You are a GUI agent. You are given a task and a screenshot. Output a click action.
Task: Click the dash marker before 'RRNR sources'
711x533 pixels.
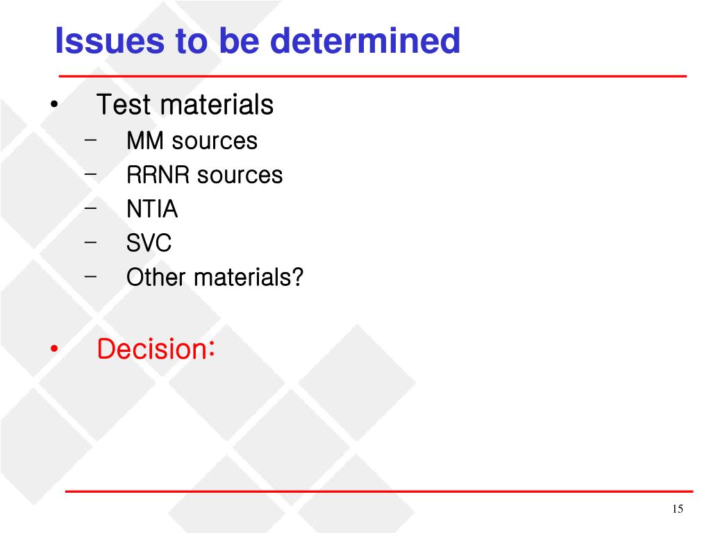pos(91,174)
